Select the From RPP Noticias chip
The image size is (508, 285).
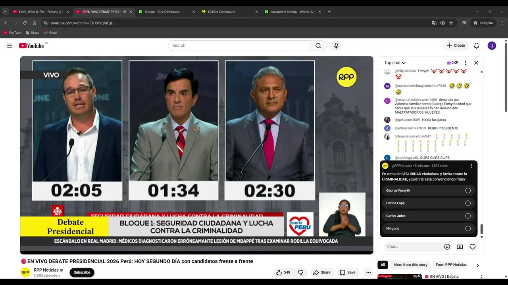coord(451,265)
